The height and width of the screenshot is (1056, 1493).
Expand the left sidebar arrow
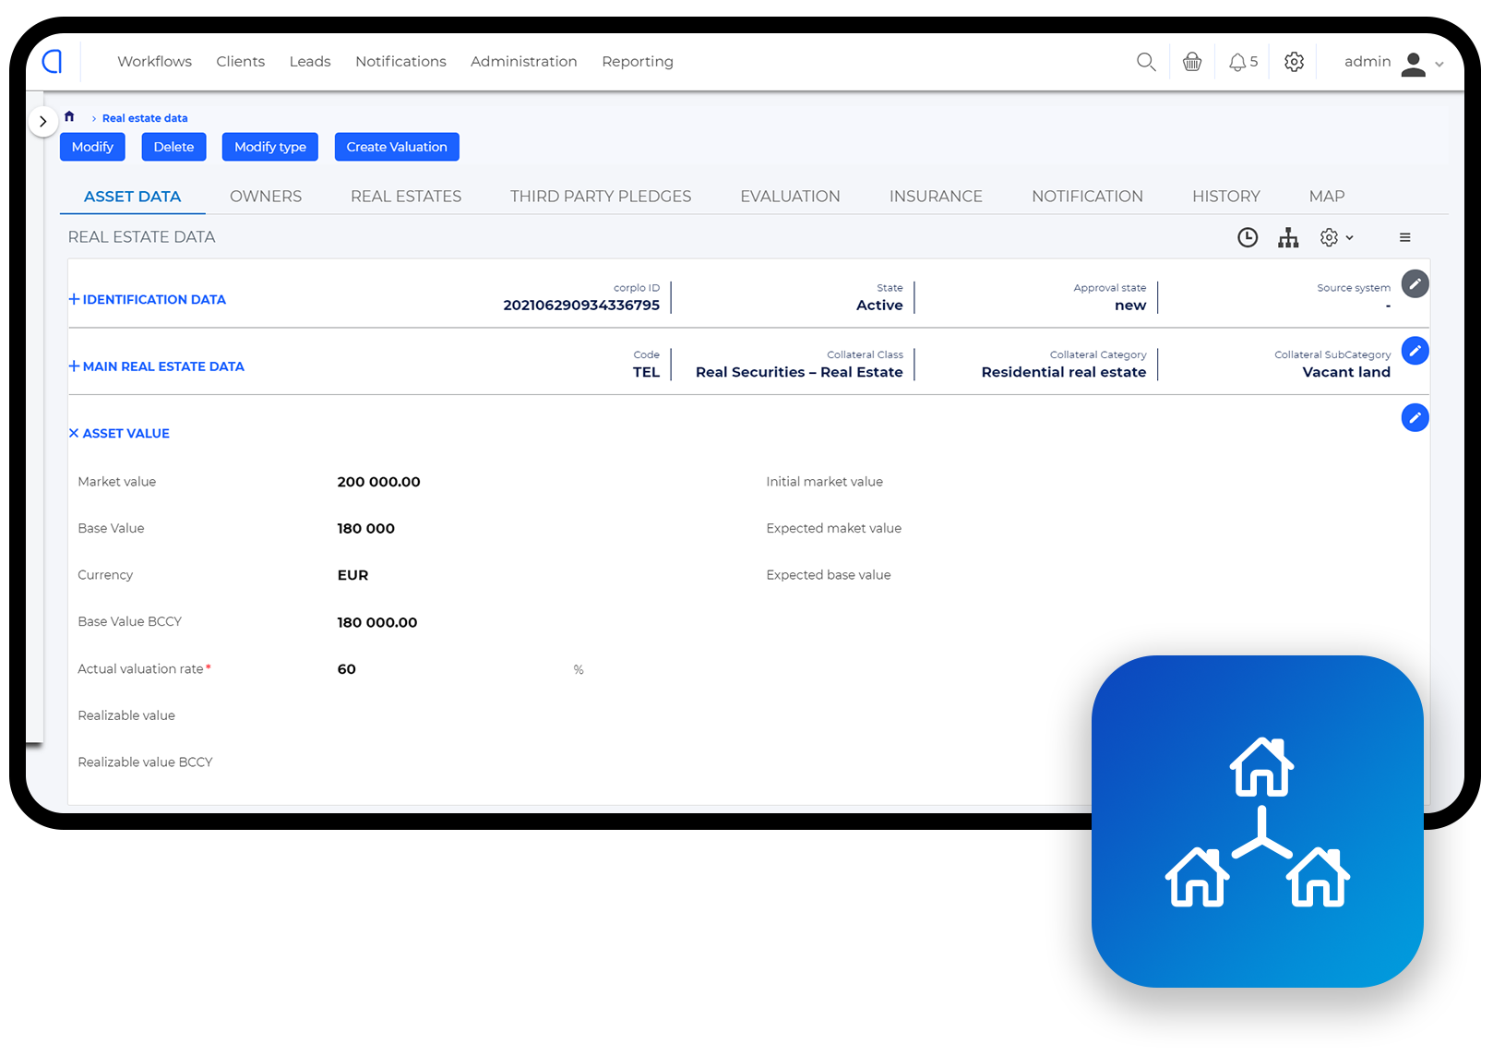pos(42,122)
